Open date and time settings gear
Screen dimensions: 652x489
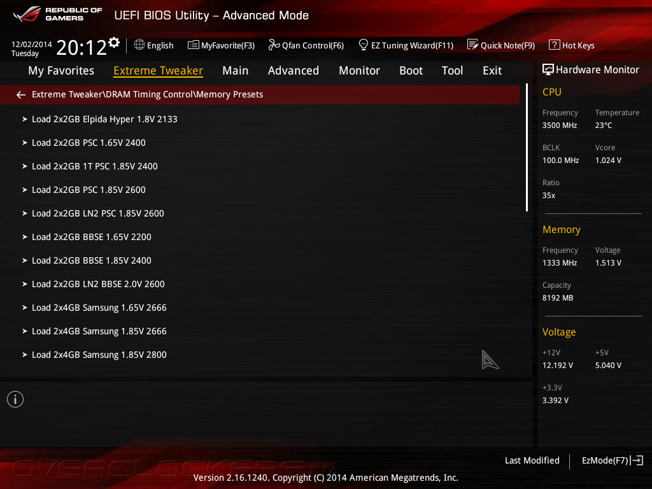click(x=114, y=43)
